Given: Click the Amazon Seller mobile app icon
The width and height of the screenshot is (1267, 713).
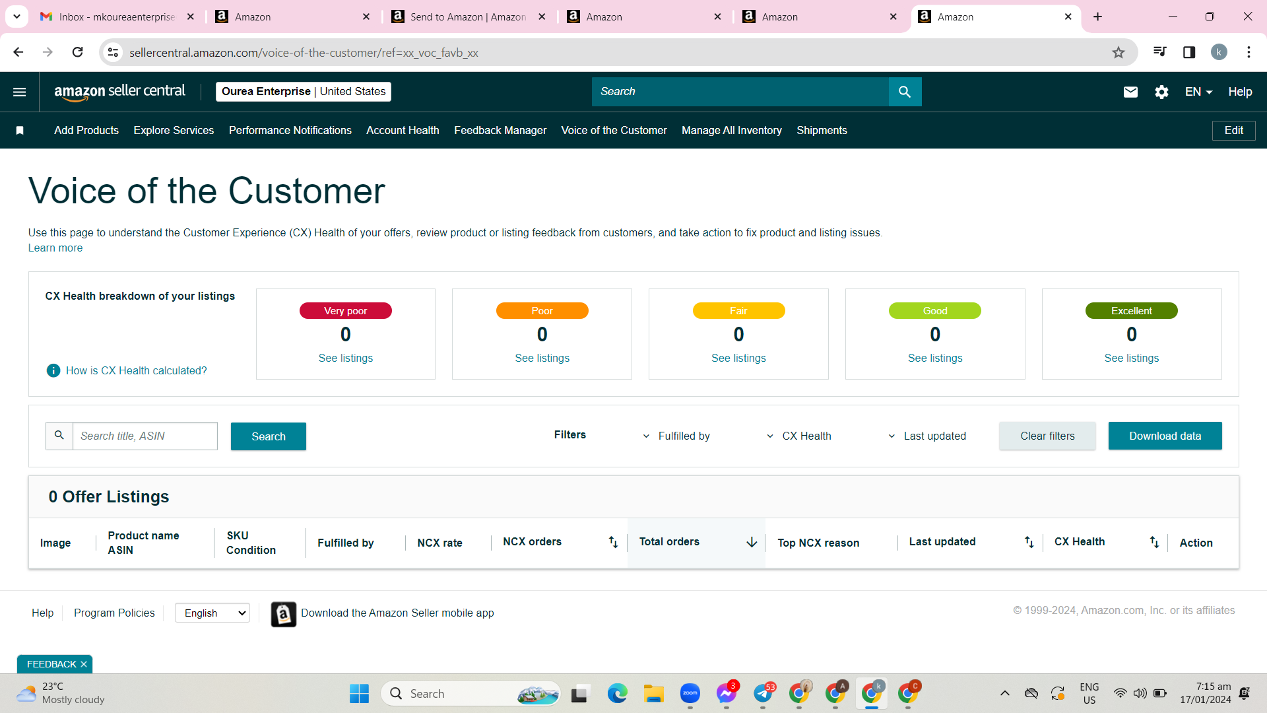Looking at the screenshot, I should click(284, 614).
